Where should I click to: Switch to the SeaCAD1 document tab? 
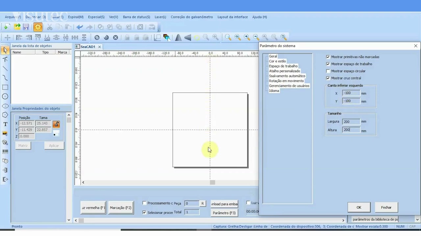tap(88, 47)
